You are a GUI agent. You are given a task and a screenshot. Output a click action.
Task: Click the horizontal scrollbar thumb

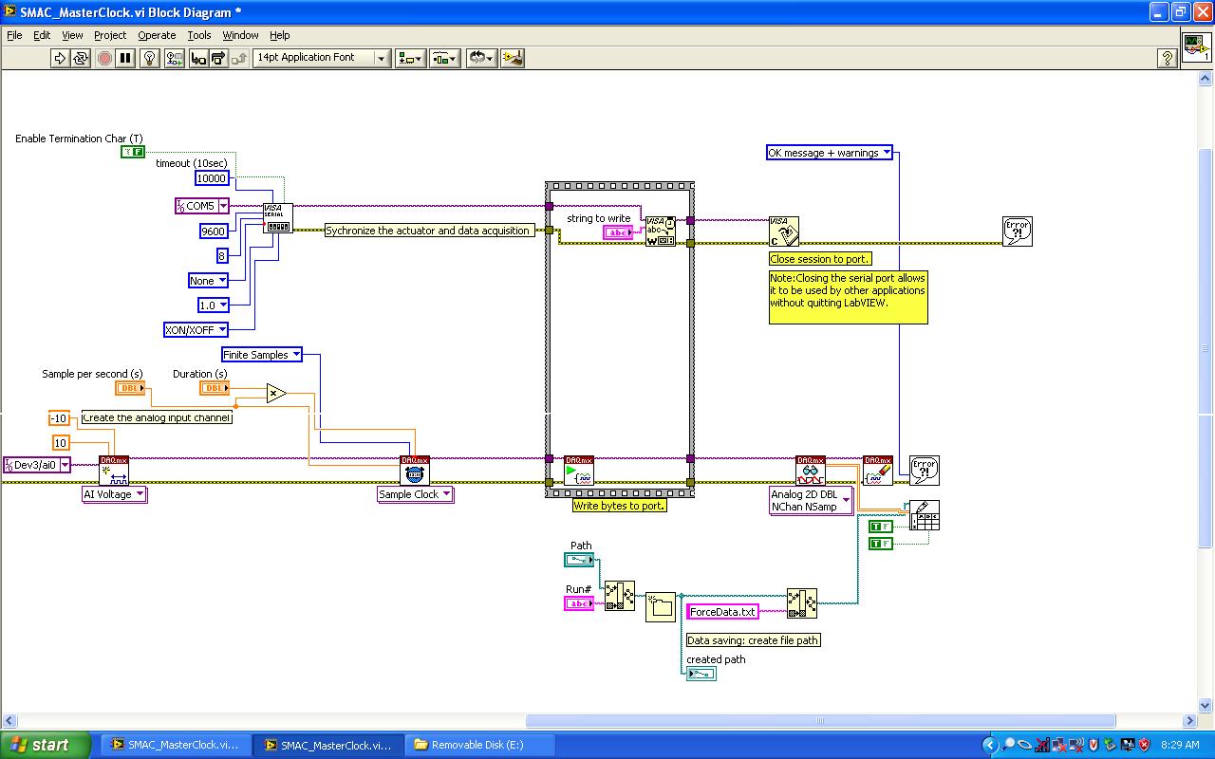click(x=821, y=721)
